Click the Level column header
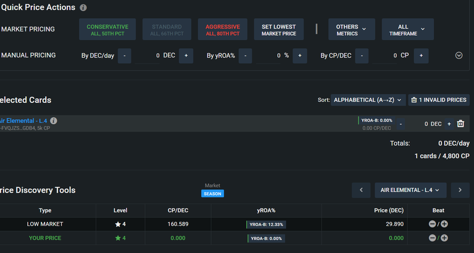Image resolution: width=474 pixels, height=253 pixels. pyautogui.click(x=120, y=210)
